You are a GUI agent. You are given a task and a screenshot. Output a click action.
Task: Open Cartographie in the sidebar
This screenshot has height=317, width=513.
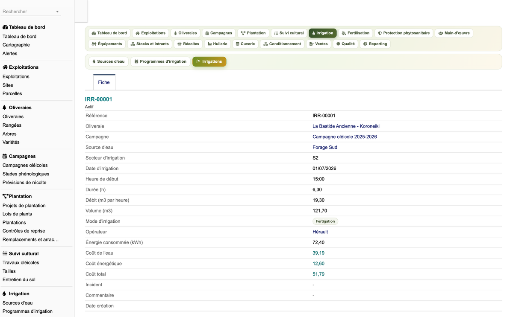(16, 45)
